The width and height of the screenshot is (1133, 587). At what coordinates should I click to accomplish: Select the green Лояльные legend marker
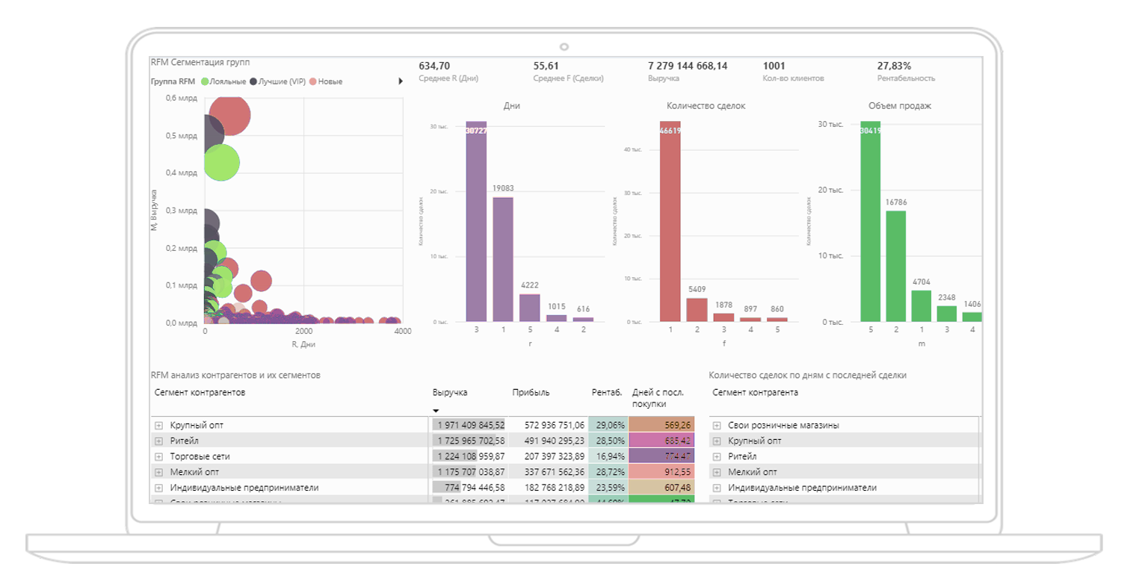coord(205,81)
